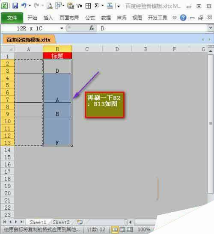Click the borders grid icon
Screen dimensions: 214x234
click(x=88, y=6)
